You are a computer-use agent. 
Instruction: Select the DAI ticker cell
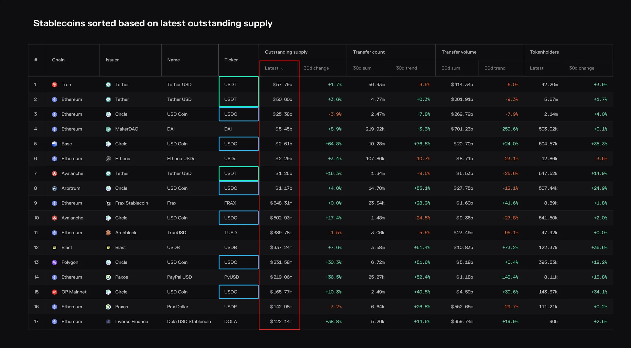tap(228, 129)
